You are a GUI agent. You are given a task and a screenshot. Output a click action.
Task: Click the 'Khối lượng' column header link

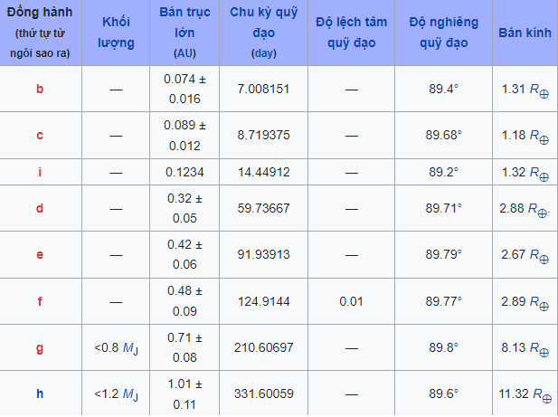pos(118,32)
